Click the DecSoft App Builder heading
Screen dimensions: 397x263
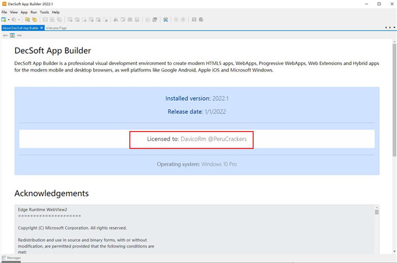[53, 50]
